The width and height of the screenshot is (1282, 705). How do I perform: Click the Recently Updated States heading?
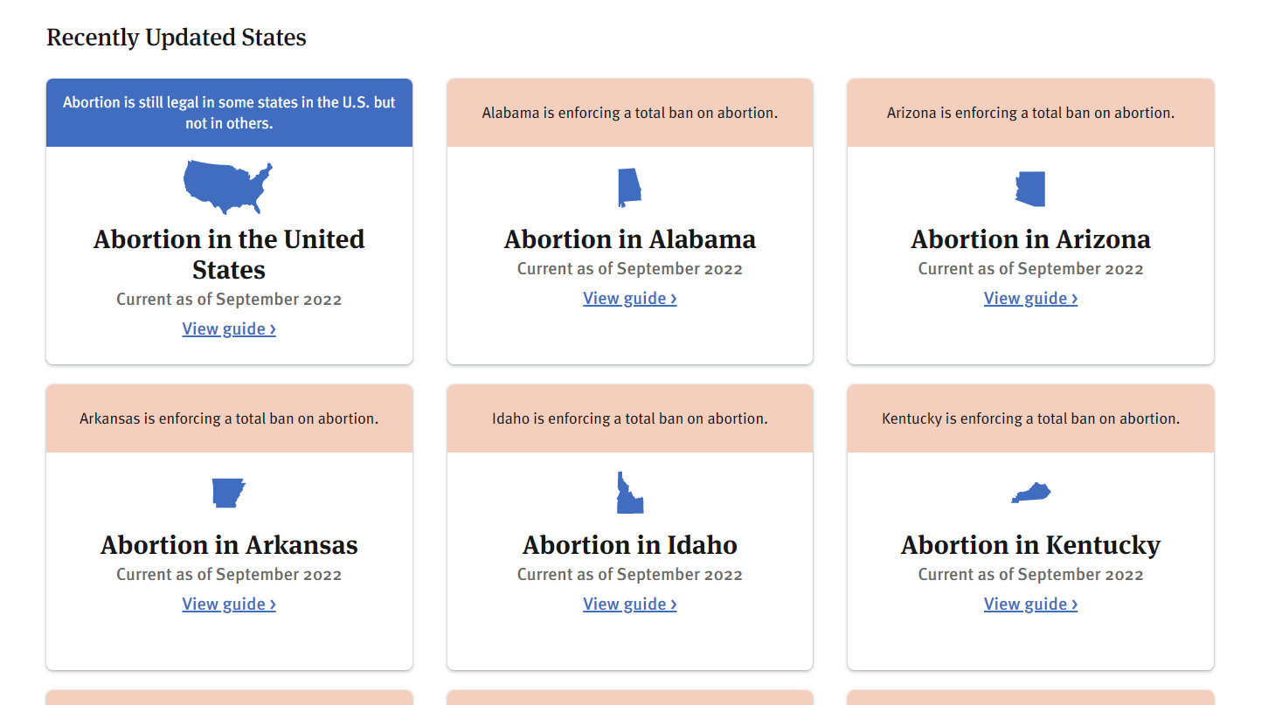(x=176, y=37)
